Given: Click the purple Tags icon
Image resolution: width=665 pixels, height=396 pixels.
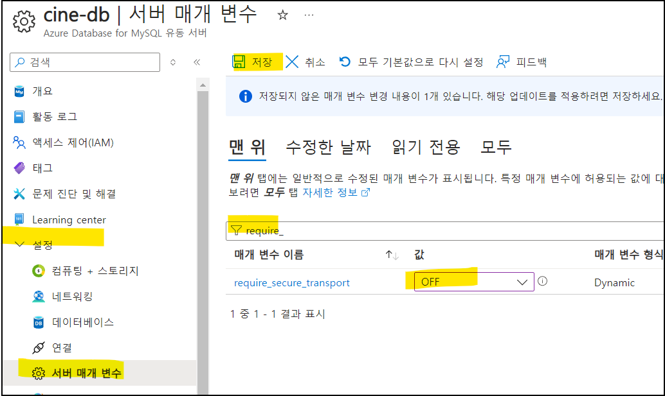Looking at the screenshot, I should tap(19, 168).
